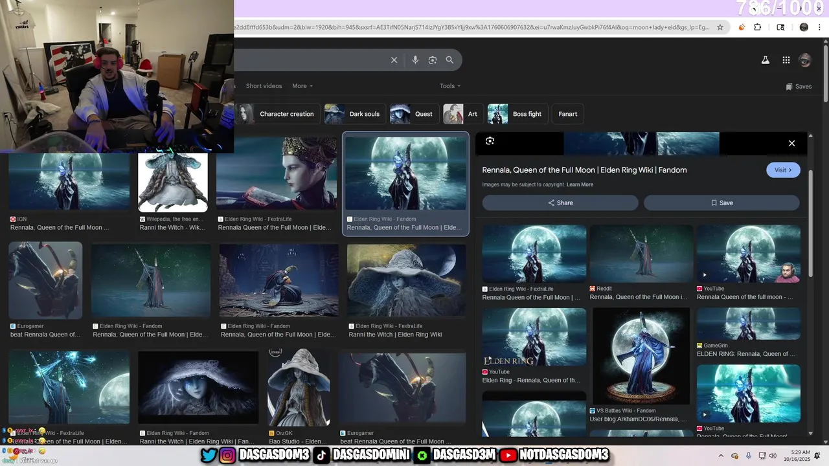Open the Fextralife crowned Rennala portrait image
Screen dimensions: 829x466
pyautogui.click(x=277, y=173)
